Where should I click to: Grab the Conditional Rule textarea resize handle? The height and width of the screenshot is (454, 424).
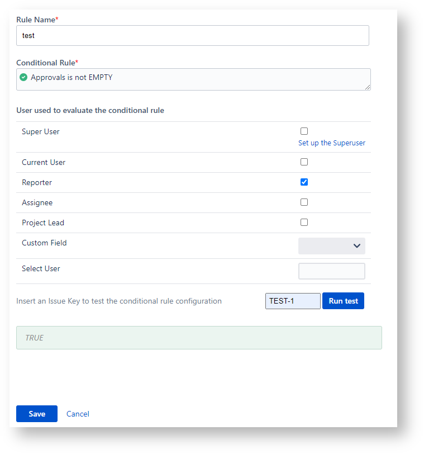coord(368,87)
